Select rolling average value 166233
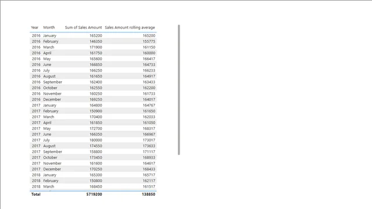Viewport: 372px width, 209px height. (149, 70)
